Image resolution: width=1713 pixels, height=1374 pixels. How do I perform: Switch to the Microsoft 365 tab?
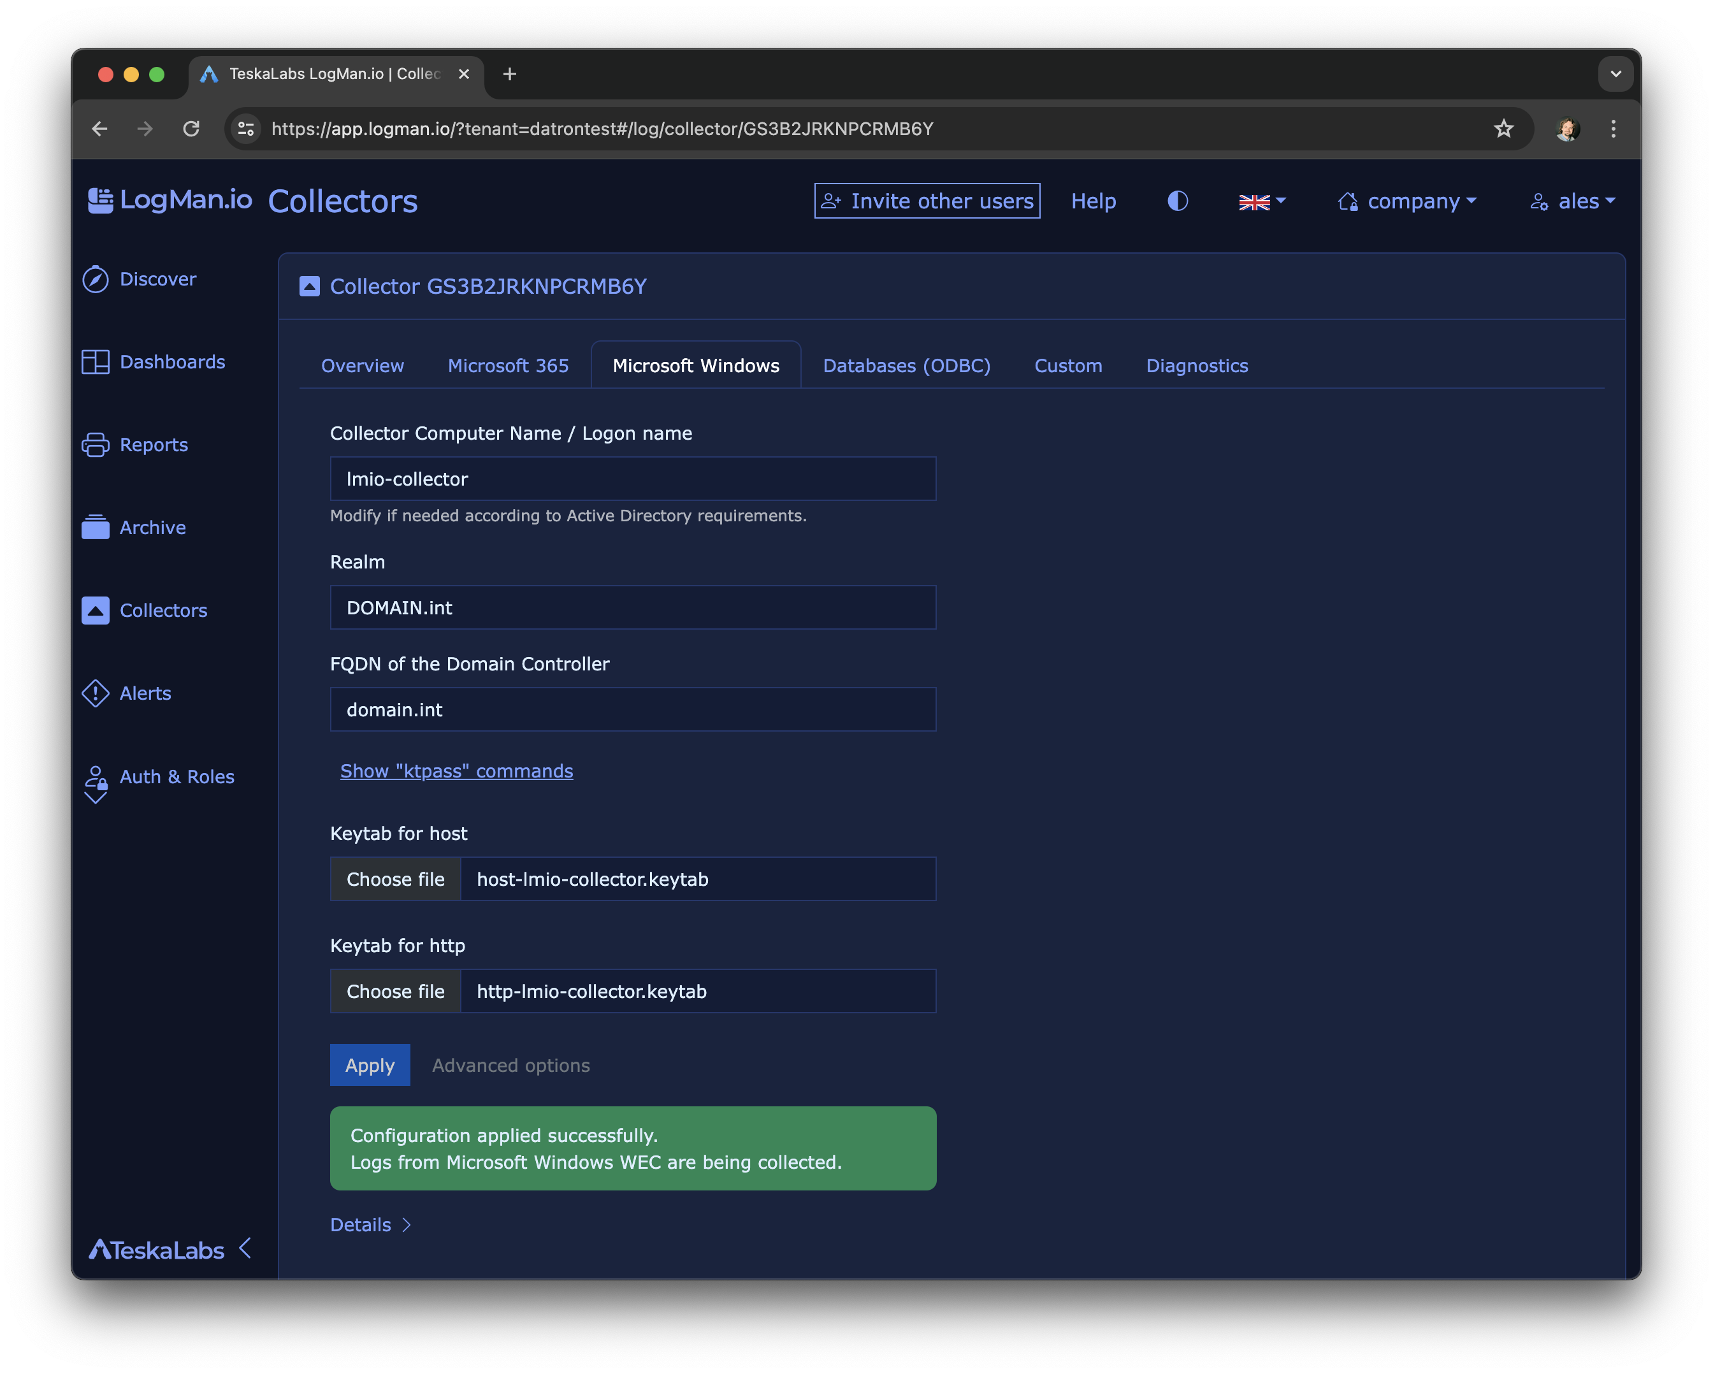[508, 366]
